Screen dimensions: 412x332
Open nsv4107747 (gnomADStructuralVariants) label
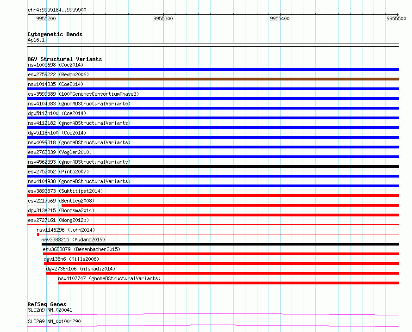(x=109, y=278)
